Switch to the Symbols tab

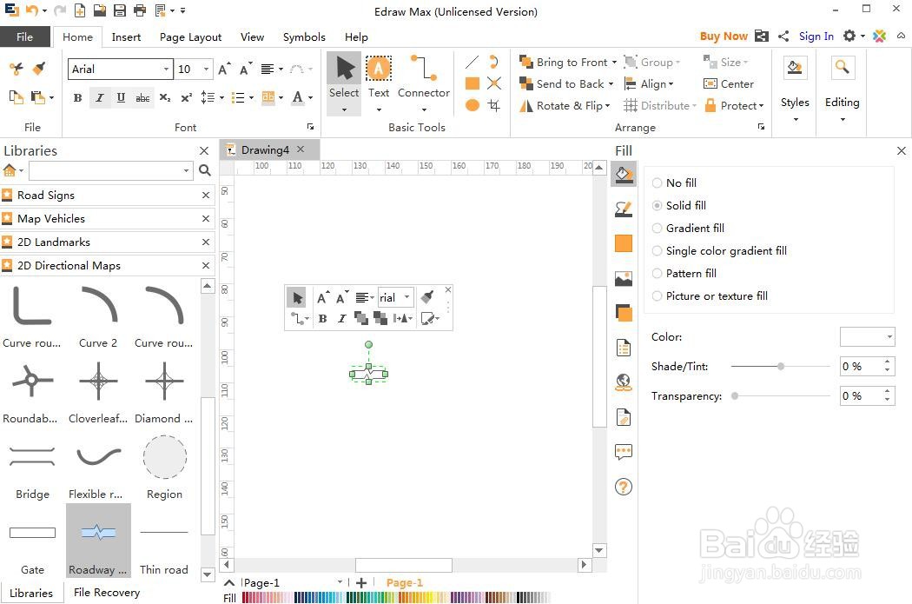pyautogui.click(x=304, y=37)
